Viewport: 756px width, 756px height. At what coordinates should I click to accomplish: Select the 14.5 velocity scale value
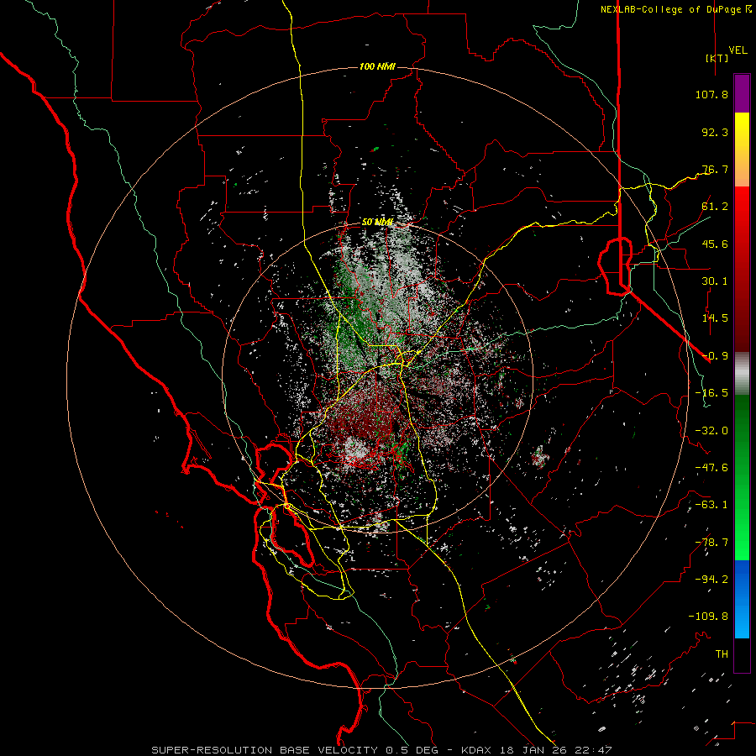pyautogui.click(x=715, y=318)
